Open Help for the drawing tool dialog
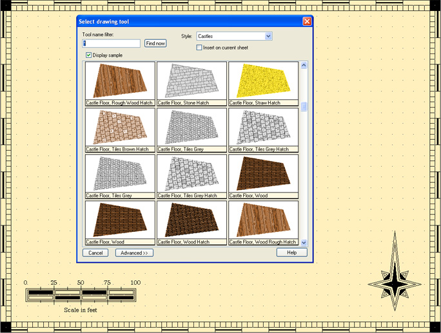Image resolution: width=441 pixels, height=333 pixels. point(291,252)
